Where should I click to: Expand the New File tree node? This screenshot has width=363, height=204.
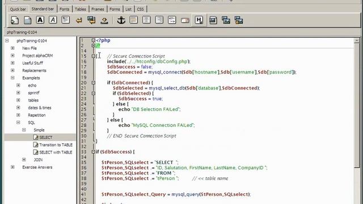click(12, 48)
